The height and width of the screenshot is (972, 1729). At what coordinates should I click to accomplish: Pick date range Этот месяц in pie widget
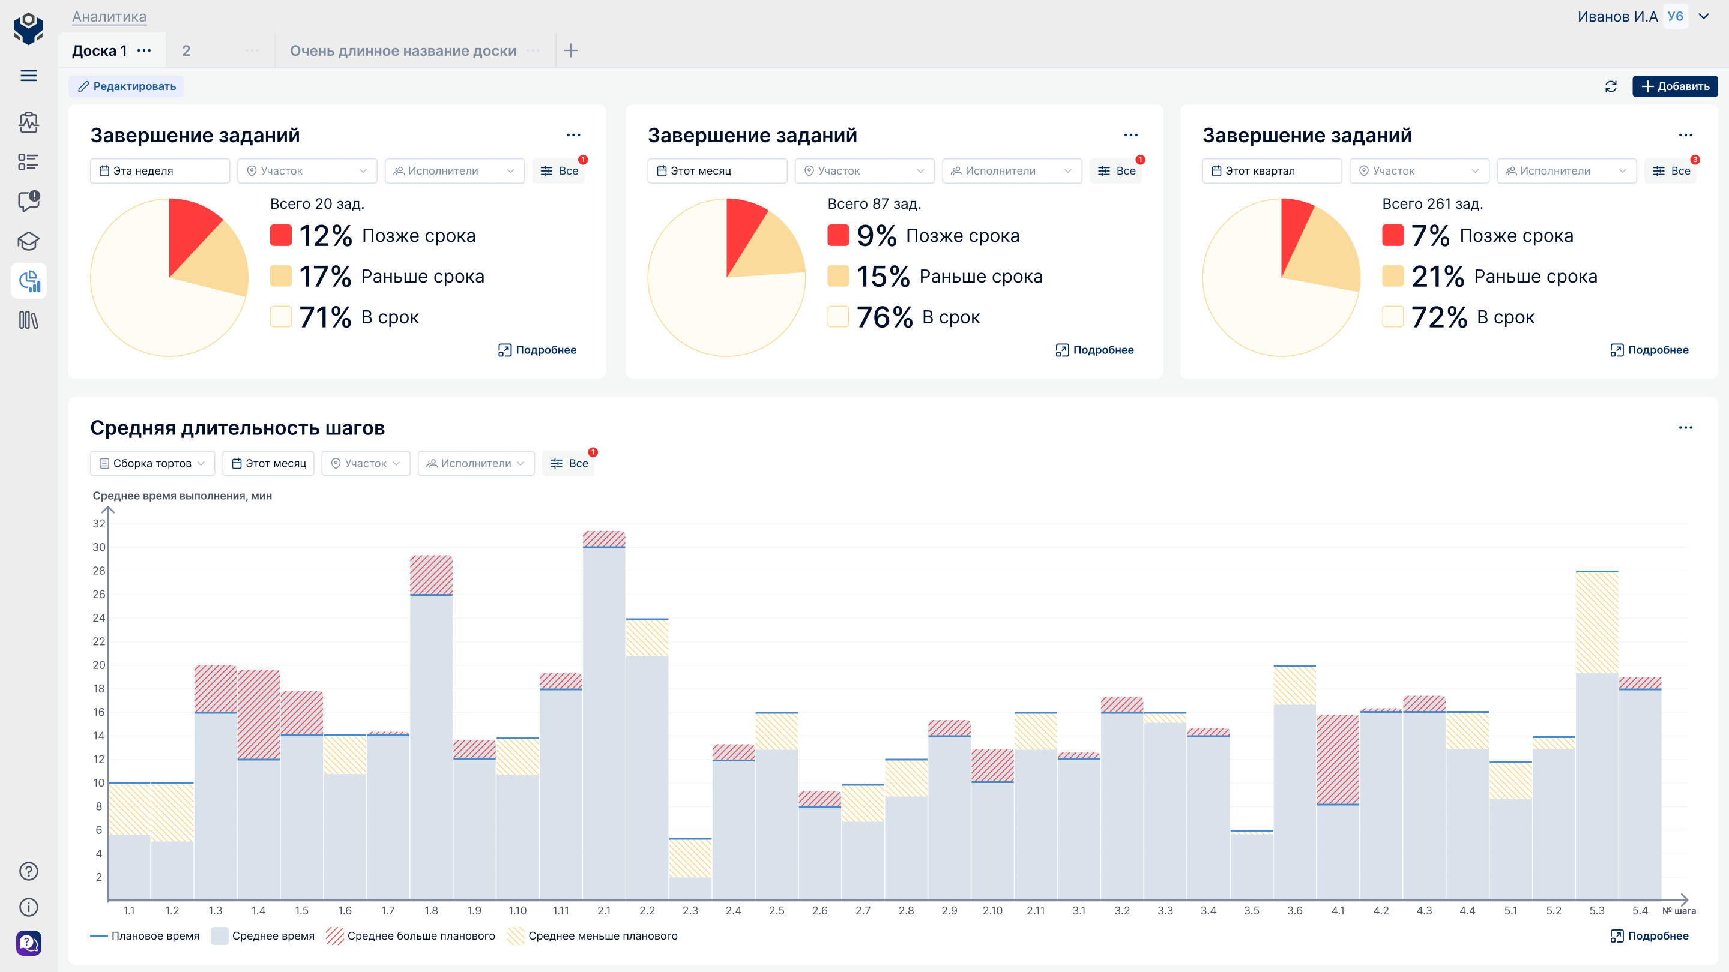click(x=717, y=171)
